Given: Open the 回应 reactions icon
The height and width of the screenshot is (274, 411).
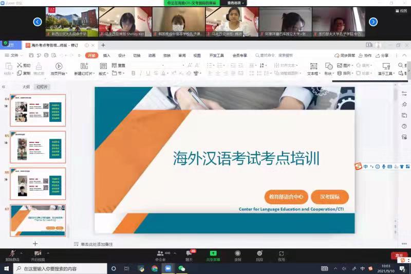Looking at the screenshot, I should 259,254.
